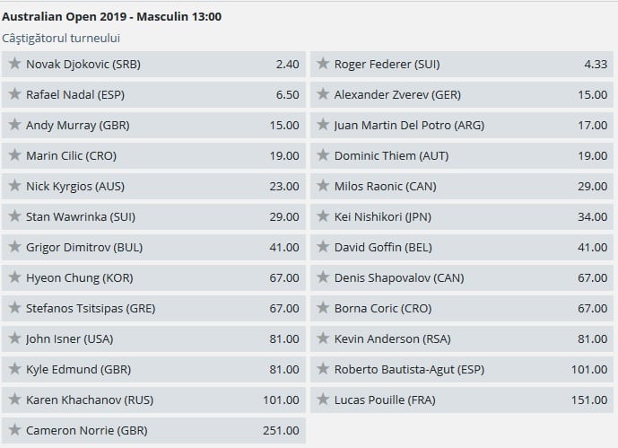Choose Grigor Dimitrov at 41.00
The height and width of the screenshot is (448, 618).
coord(284,247)
